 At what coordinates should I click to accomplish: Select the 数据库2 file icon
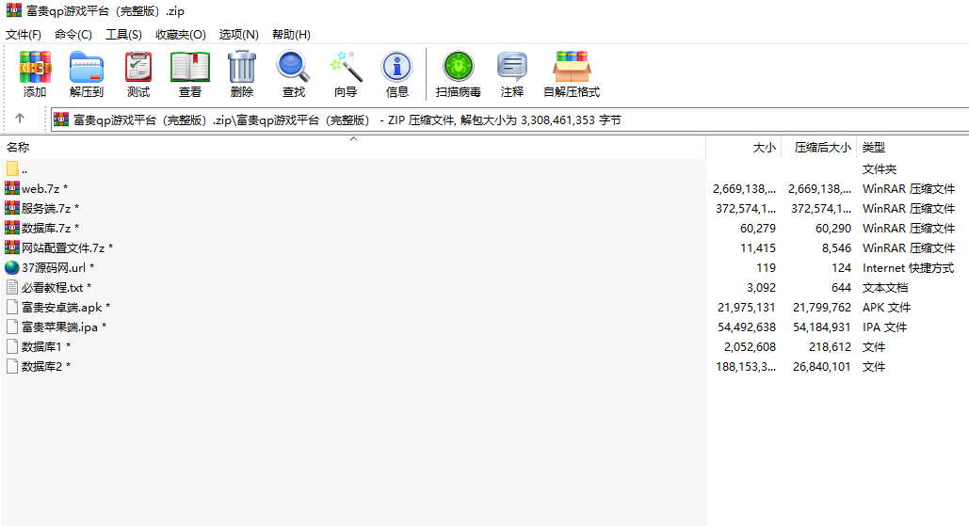(x=11, y=366)
